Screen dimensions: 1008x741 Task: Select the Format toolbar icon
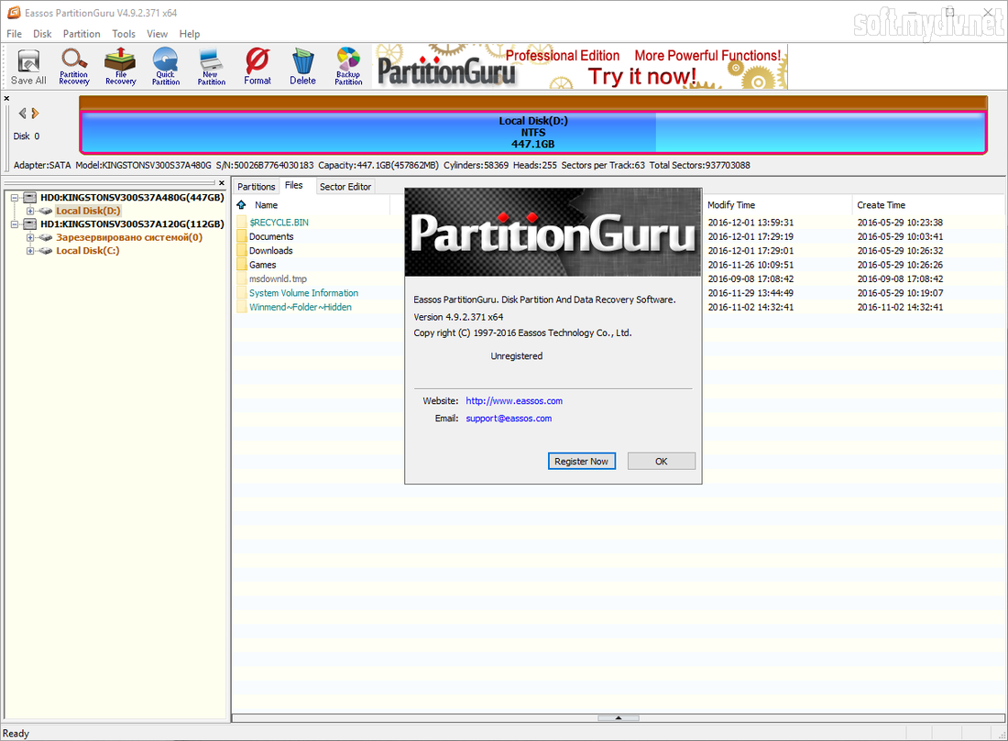click(257, 67)
